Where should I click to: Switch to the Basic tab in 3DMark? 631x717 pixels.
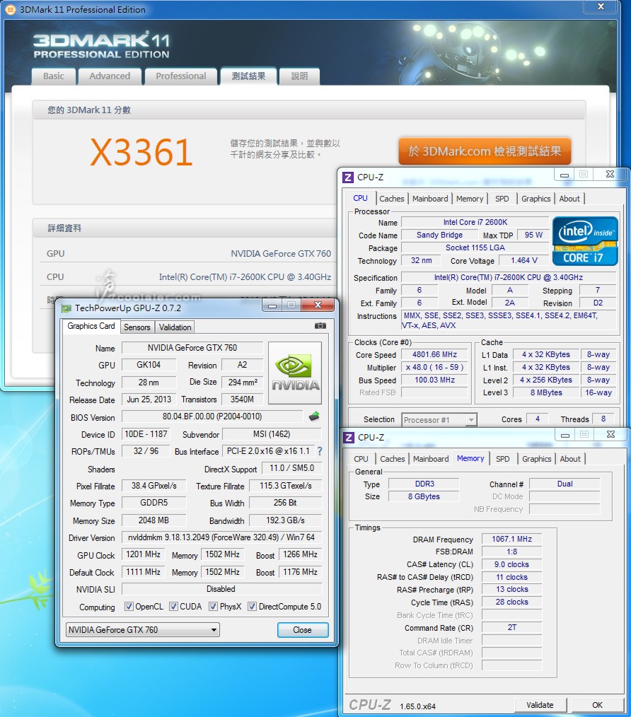pos(54,76)
